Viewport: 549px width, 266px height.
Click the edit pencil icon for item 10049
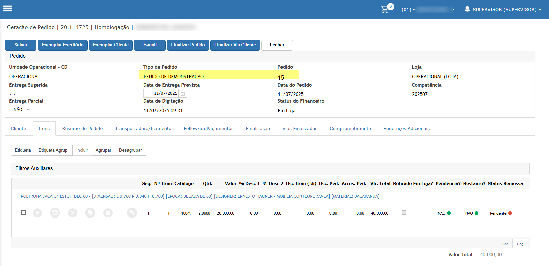(37, 213)
